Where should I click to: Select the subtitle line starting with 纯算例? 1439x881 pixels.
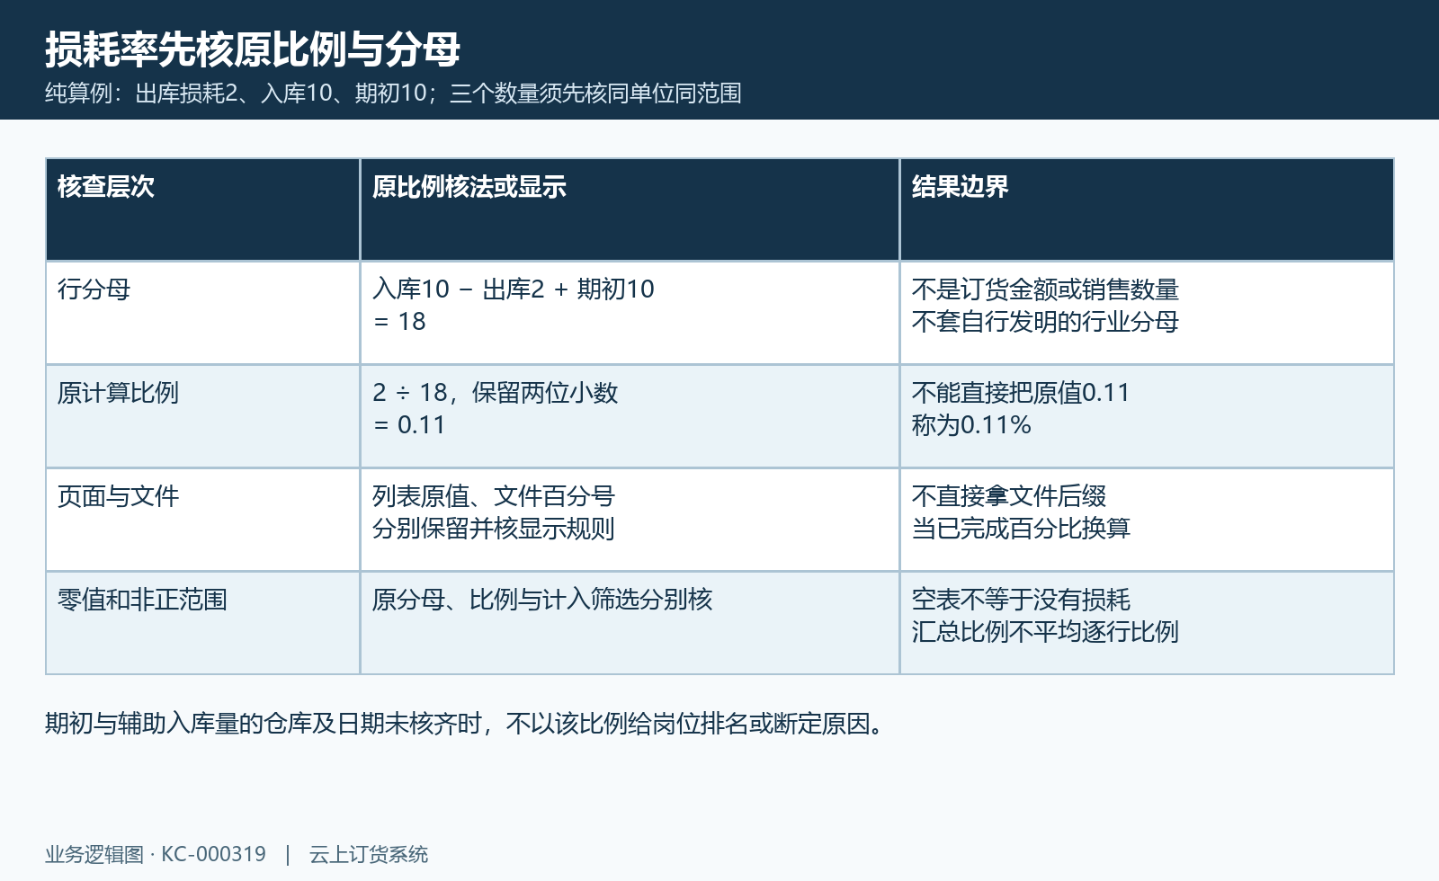[393, 93]
